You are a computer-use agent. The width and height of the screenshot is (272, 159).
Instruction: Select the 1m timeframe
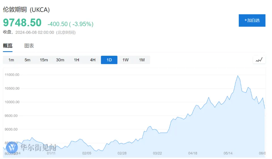pos(11,60)
